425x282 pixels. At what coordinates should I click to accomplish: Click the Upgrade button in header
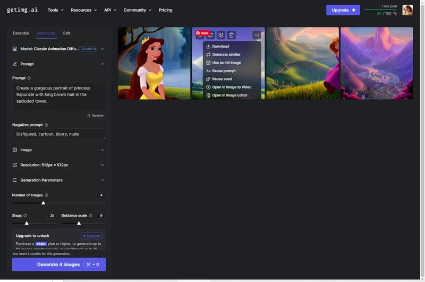pos(343,10)
